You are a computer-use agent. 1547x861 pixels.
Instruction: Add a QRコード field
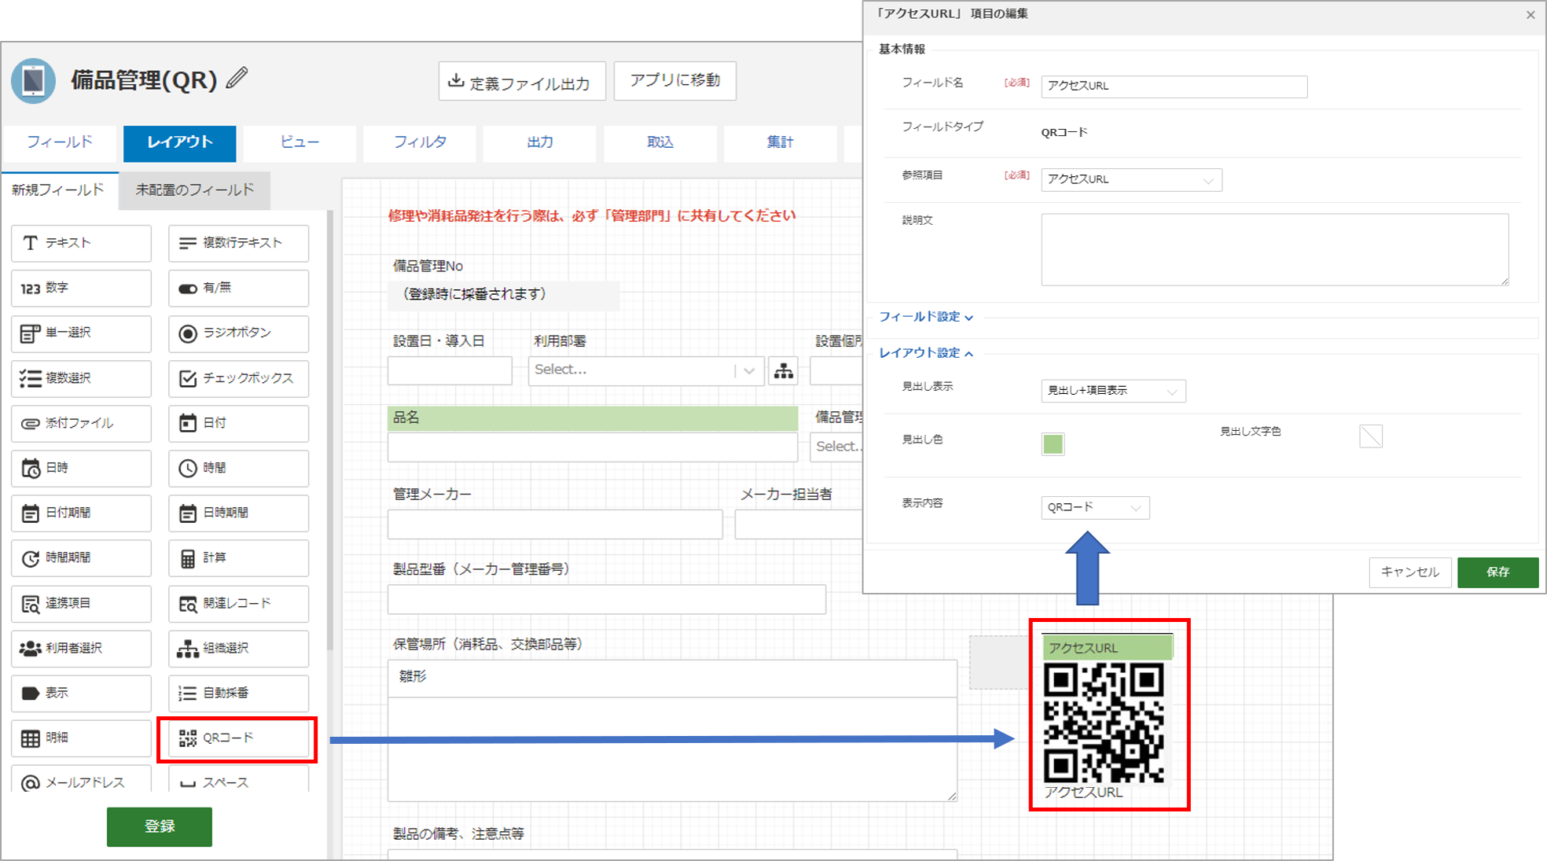pos(238,738)
